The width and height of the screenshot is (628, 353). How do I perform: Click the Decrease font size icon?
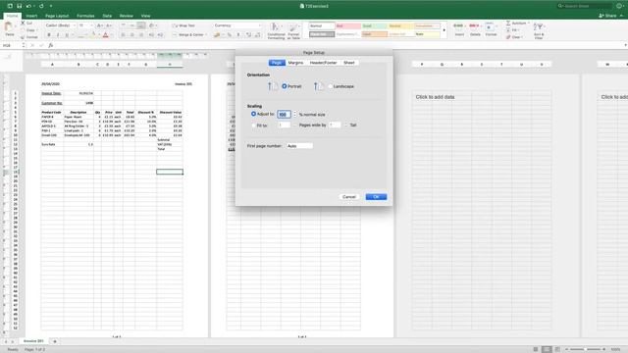(x=109, y=25)
